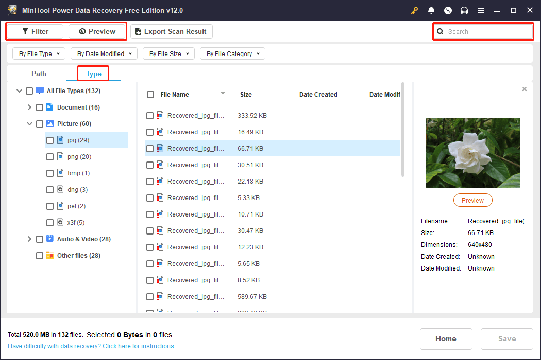Sort by the Date Modif column header
Viewport: 541px width, 360px height.
385,95
